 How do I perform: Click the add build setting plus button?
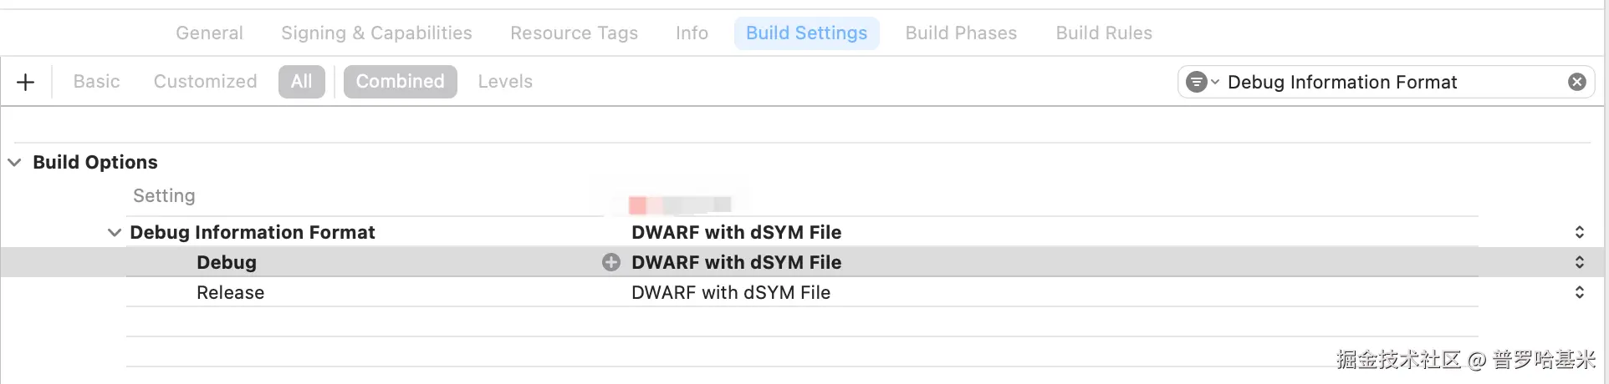pos(26,82)
